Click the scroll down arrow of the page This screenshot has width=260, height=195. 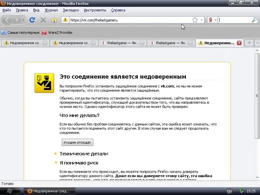point(257,177)
